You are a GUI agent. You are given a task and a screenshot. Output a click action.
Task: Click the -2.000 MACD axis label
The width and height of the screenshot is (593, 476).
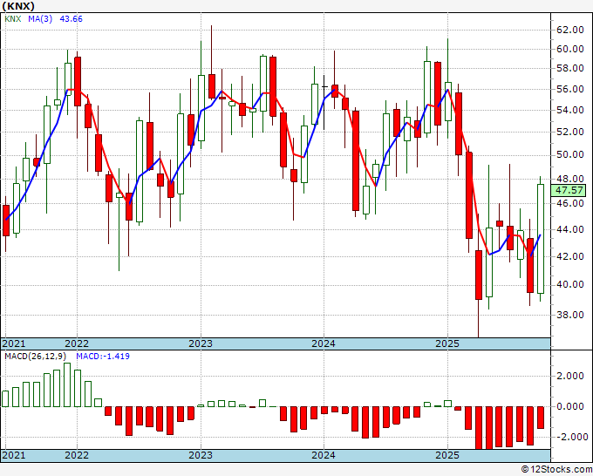coord(568,437)
